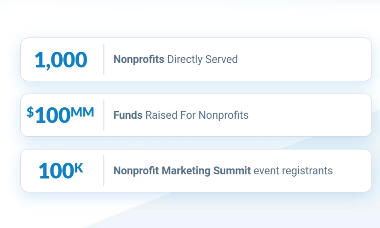380x228 pixels.
Task: Click the event registrants text
Action: coord(293,171)
